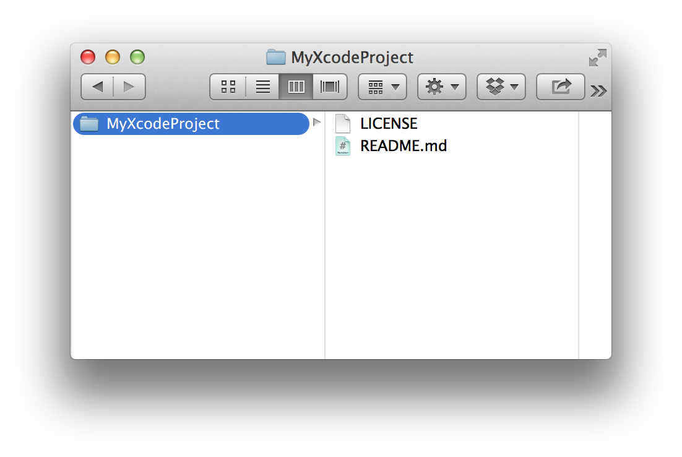Viewport: 682px width, 457px height.
Task: Enter full screen mode
Action: [598, 58]
